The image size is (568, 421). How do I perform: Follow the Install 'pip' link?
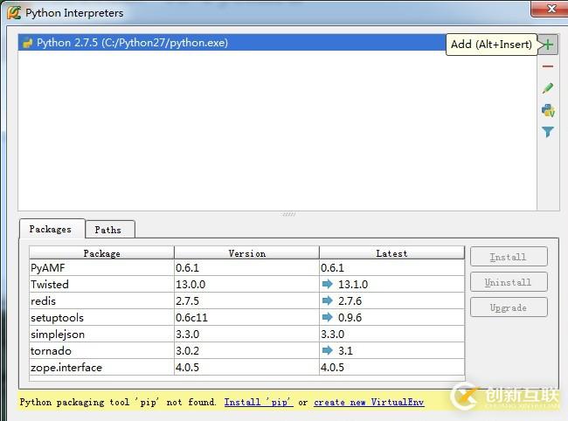pos(259,403)
